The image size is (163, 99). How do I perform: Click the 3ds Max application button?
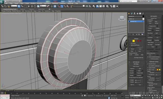point(2,2)
